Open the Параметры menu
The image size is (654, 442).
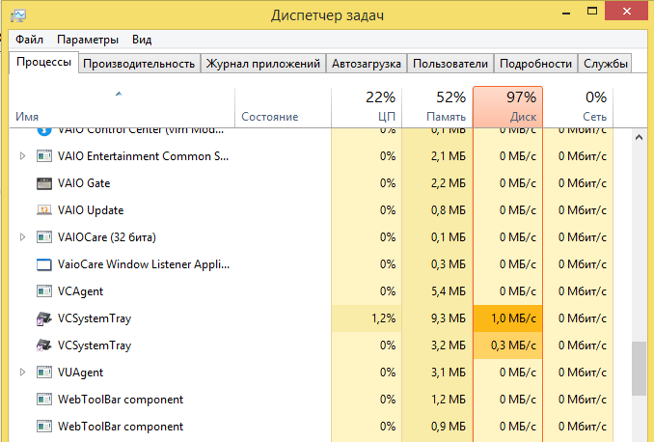coord(88,40)
